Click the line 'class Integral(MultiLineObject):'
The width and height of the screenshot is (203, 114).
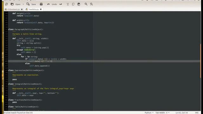tap(25, 84)
